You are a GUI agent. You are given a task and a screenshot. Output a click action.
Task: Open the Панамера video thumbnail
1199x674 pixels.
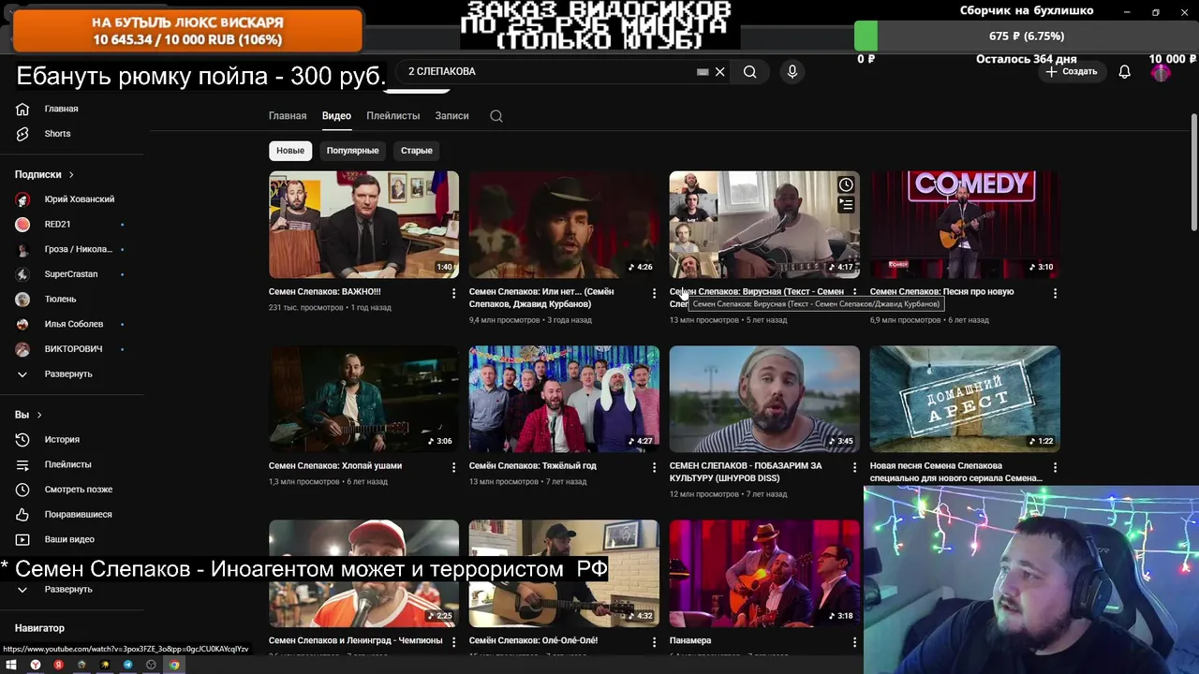coord(764,573)
